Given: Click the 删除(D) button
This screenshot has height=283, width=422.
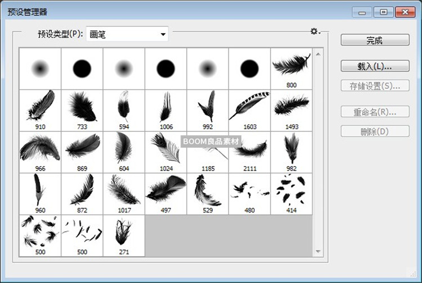Looking at the screenshot, I should coord(375,131).
